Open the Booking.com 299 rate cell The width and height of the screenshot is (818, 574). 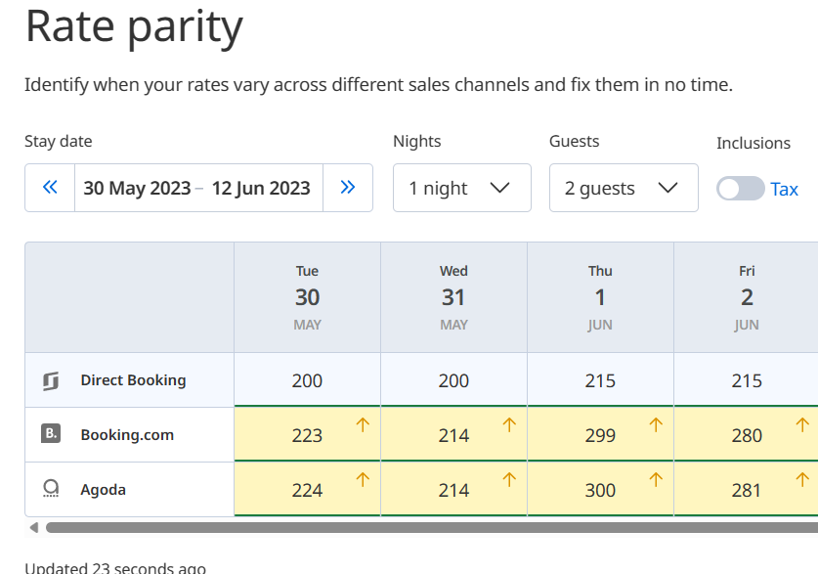tap(600, 435)
